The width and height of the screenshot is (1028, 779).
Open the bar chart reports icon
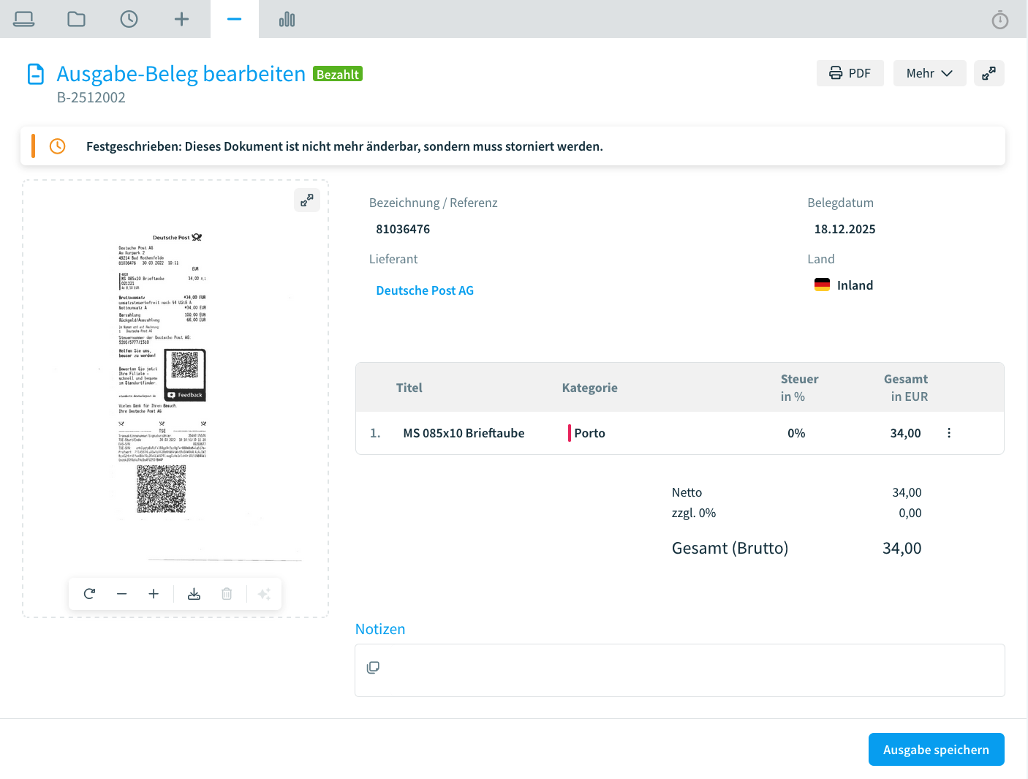pos(287,19)
